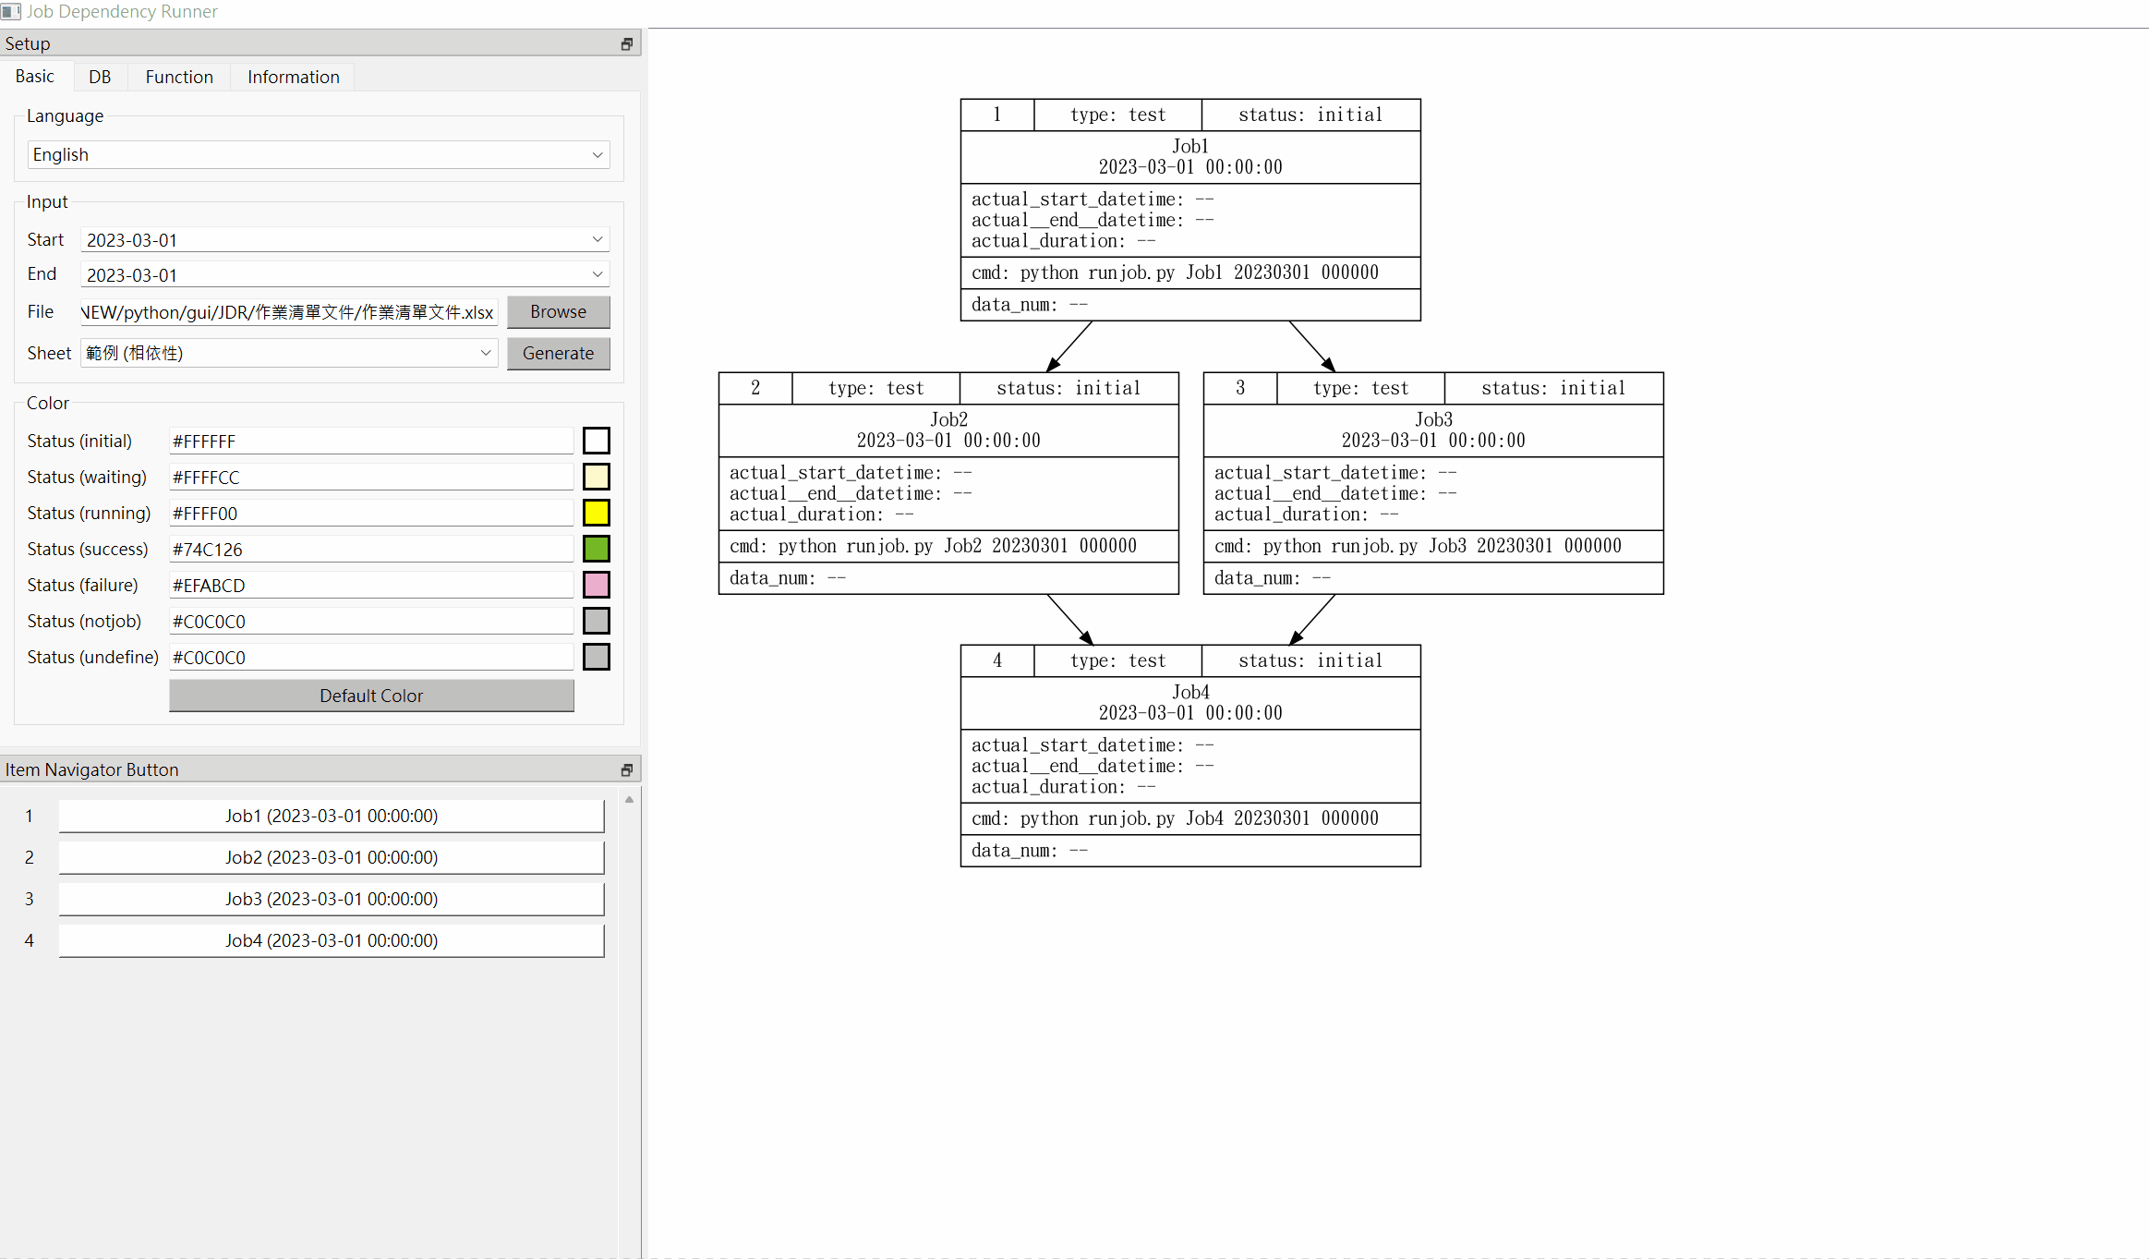Screen dimensions: 2149x1259
Task: Switch to the DB tab
Action: coord(99,77)
